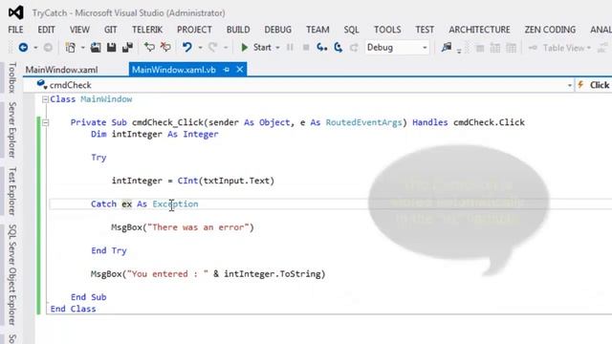Open the PROJECT menu

click(x=194, y=30)
